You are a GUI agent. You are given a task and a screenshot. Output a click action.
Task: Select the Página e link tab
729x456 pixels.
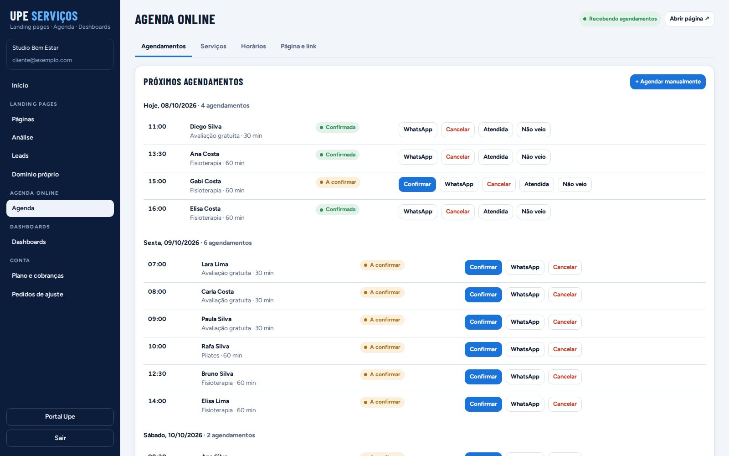pos(298,46)
